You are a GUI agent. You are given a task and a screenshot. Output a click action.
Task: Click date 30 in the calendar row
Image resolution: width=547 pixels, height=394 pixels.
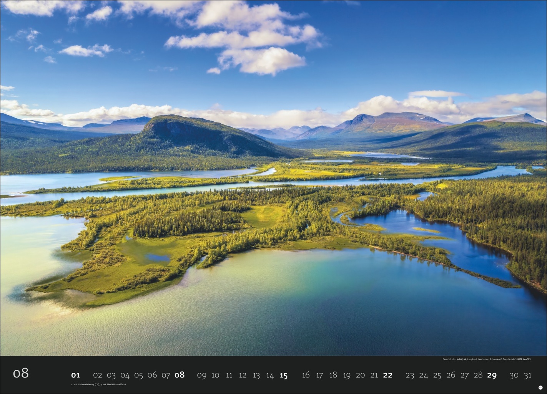click(x=514, y=375)
